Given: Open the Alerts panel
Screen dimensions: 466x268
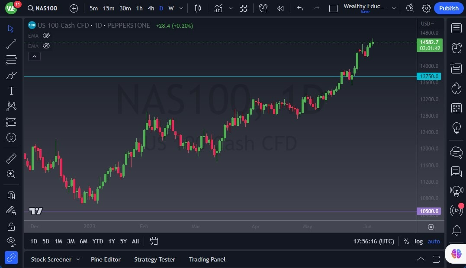Looking at the screenshot, I should pyautogui.click(x=456, y=48).
